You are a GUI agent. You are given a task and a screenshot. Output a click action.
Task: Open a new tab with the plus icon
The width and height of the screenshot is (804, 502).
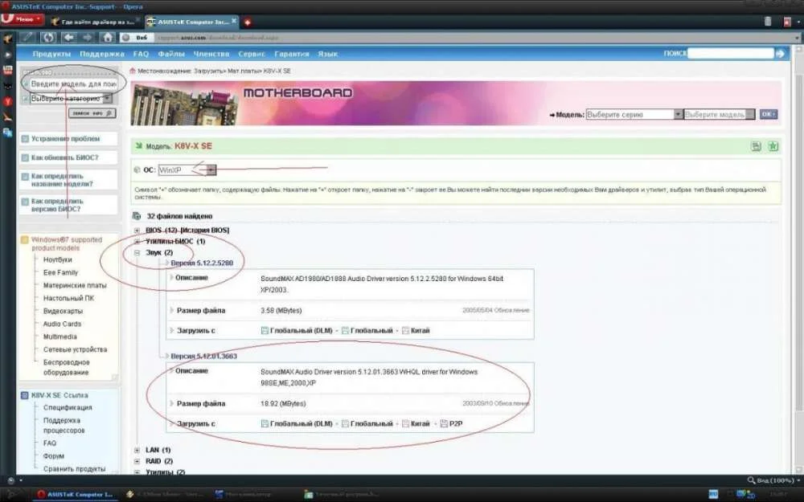click(x=247, y=22)
